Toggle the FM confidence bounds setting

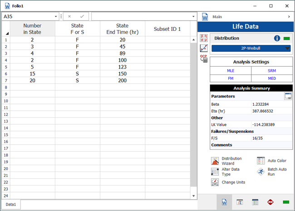231,79
